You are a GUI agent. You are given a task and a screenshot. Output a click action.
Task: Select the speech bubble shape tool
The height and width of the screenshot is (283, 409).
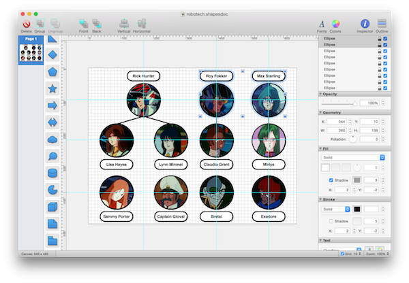[52, 156]
